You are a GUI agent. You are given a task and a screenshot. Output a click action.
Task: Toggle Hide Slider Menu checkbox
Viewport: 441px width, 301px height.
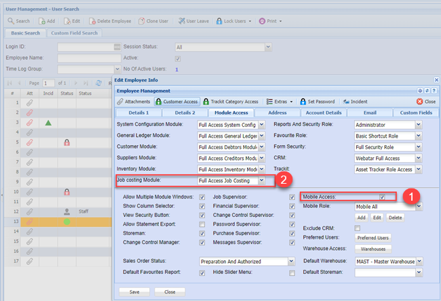point(292,273)
